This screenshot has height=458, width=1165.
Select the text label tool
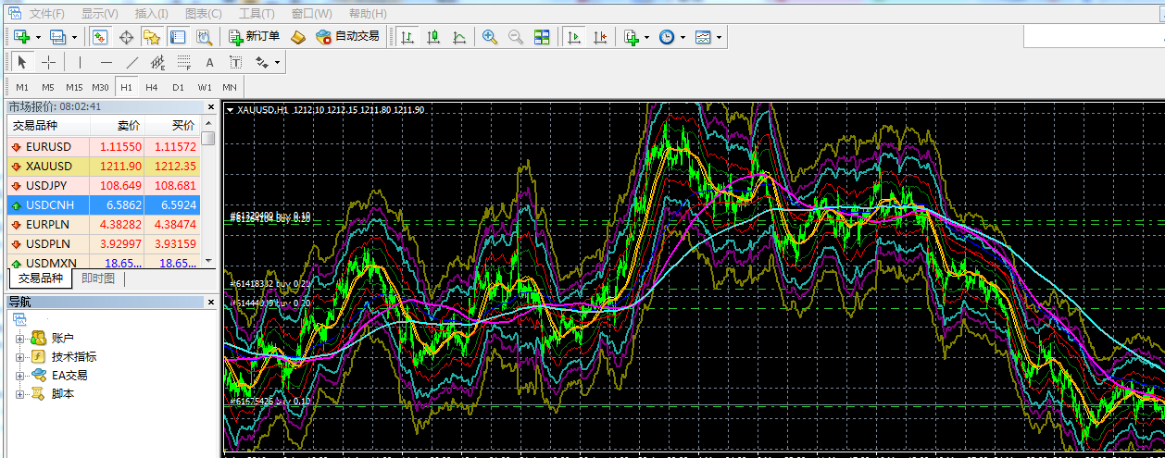(x=235, y=62)
